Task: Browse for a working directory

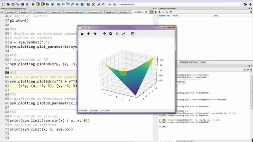Action: (x=245, y=4)
